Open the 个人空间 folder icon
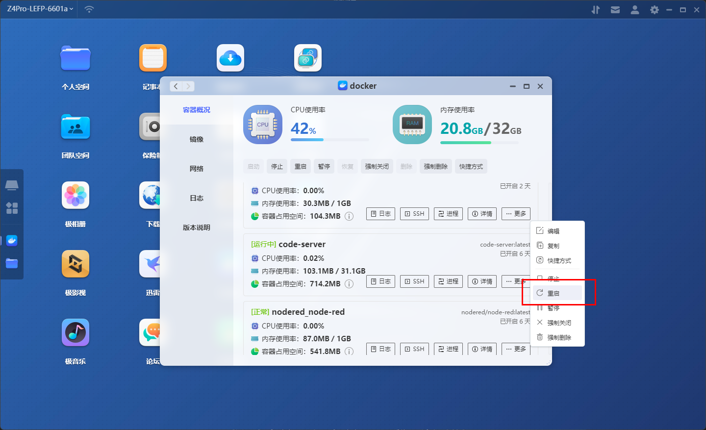706x430 pixels. [x=76, y=58]
